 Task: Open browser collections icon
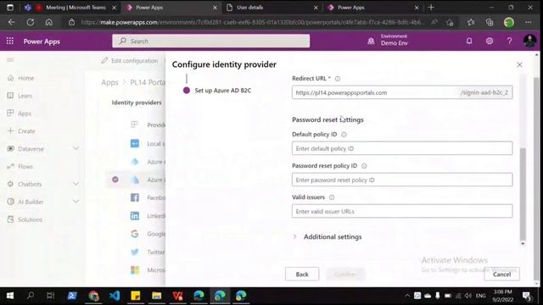pos(490,23)
